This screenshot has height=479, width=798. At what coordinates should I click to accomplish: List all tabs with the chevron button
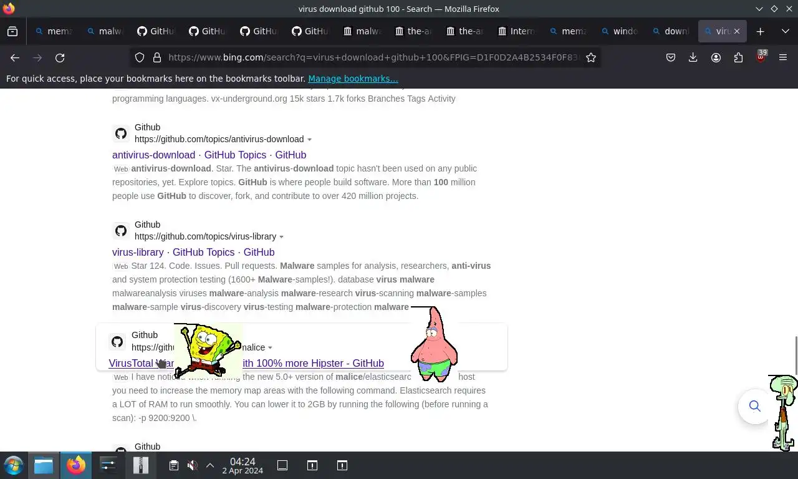click(x=785, y=31)
